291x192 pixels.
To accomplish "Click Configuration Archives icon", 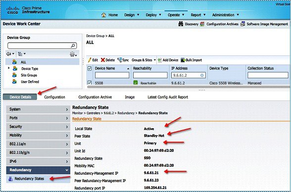I will (202, 24).
